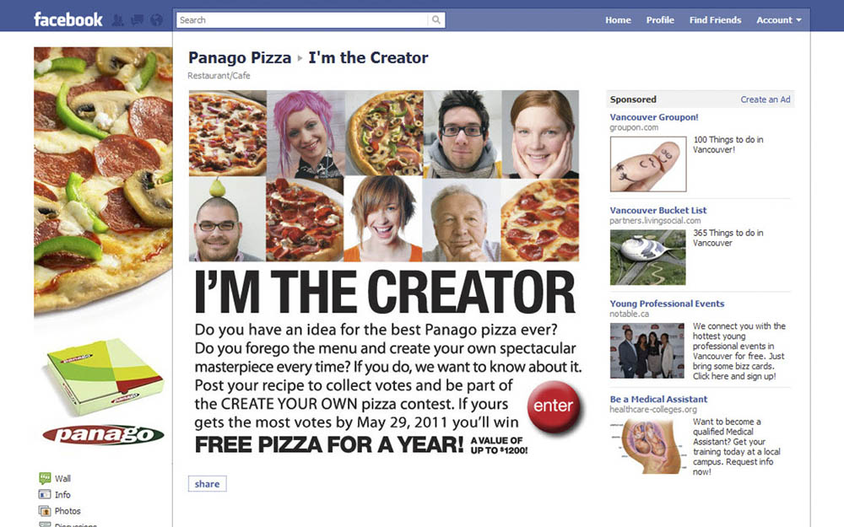Screen dimensions: 844x527
Task: Open the Wall icon in sidebar
Action: (45, 478)
